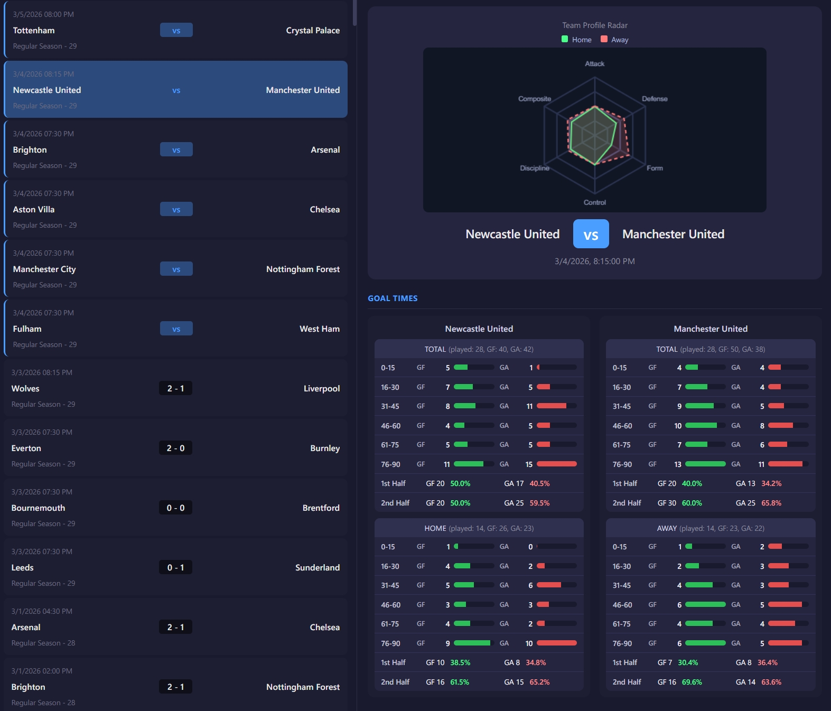This screenshot has width=831, height=711.
Task: Click the large blue vs badge in the match header
Action: 591,234
